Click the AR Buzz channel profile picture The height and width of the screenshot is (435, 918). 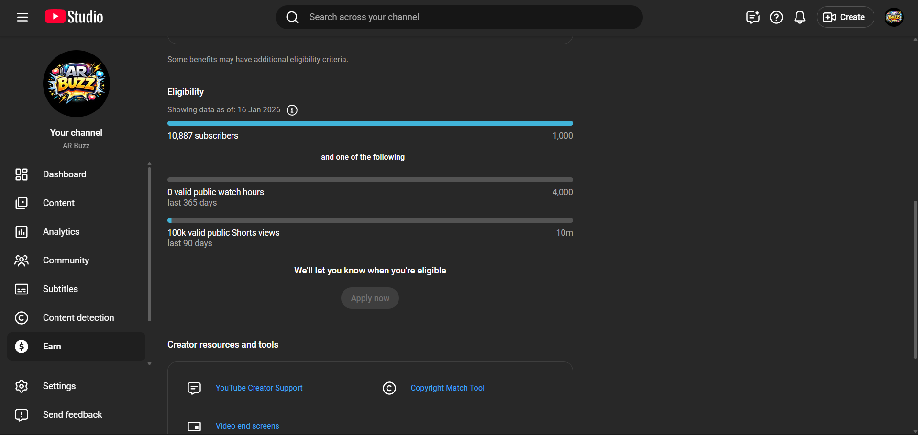tap(77, 84)
